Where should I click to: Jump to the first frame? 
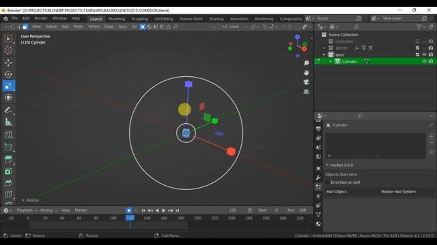coord(143,210)
